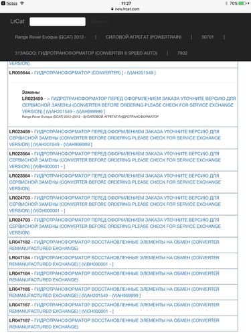Focus the LrCat search input field
The image size is (251, 335).
pyautogui.click(x=58, y=21)
